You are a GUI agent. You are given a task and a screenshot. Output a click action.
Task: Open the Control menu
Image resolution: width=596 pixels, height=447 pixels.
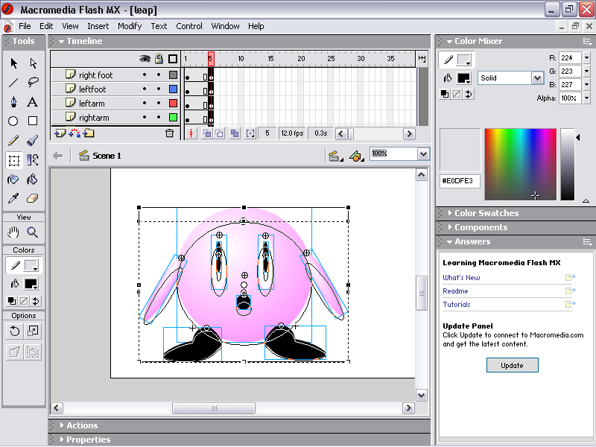click(x=189, y=26)
